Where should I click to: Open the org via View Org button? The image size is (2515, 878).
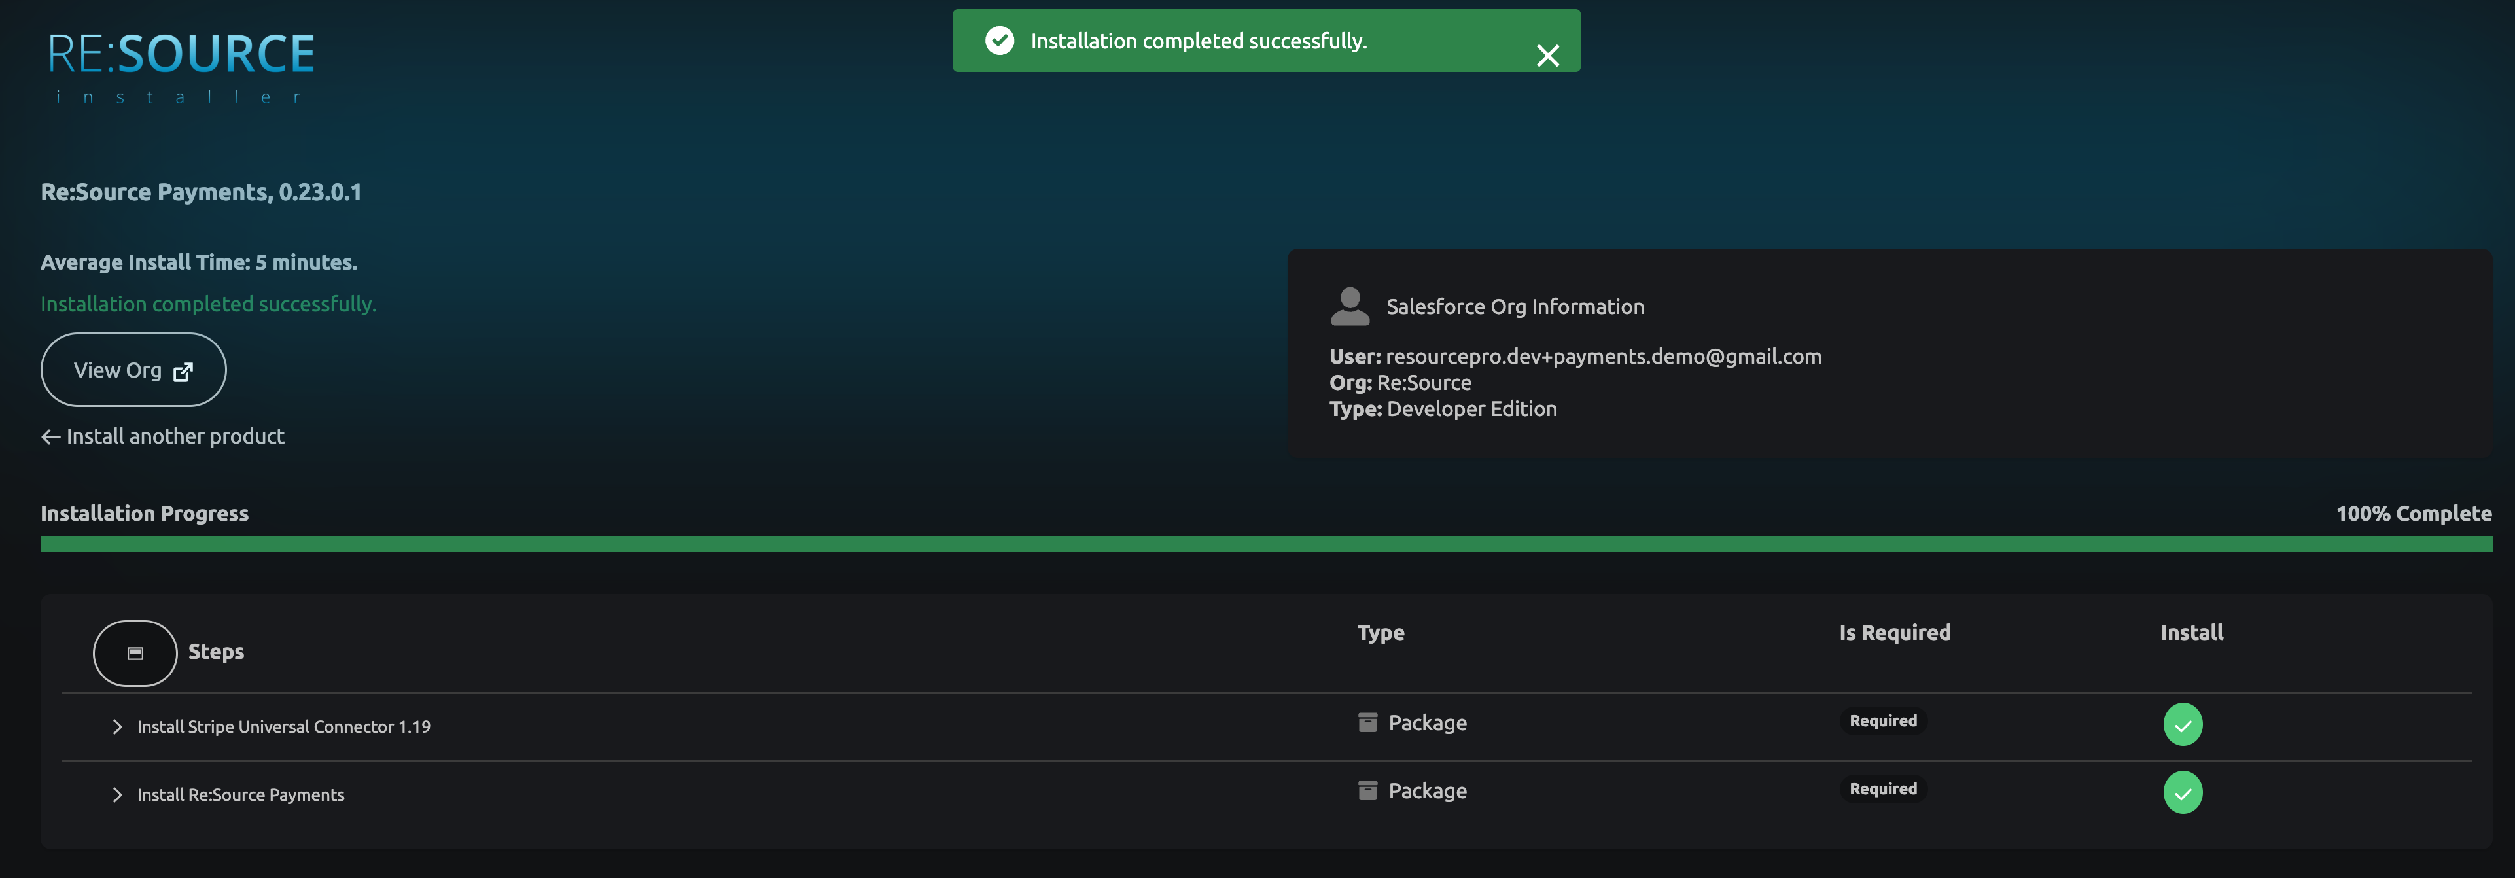(x=133, y=370)
